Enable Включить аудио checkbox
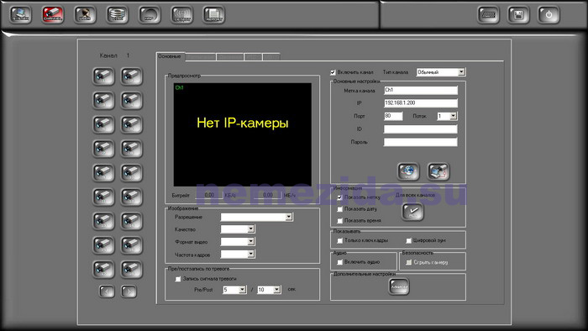The width and height of the screenshot is (588, 331). (x=339, y=262)
